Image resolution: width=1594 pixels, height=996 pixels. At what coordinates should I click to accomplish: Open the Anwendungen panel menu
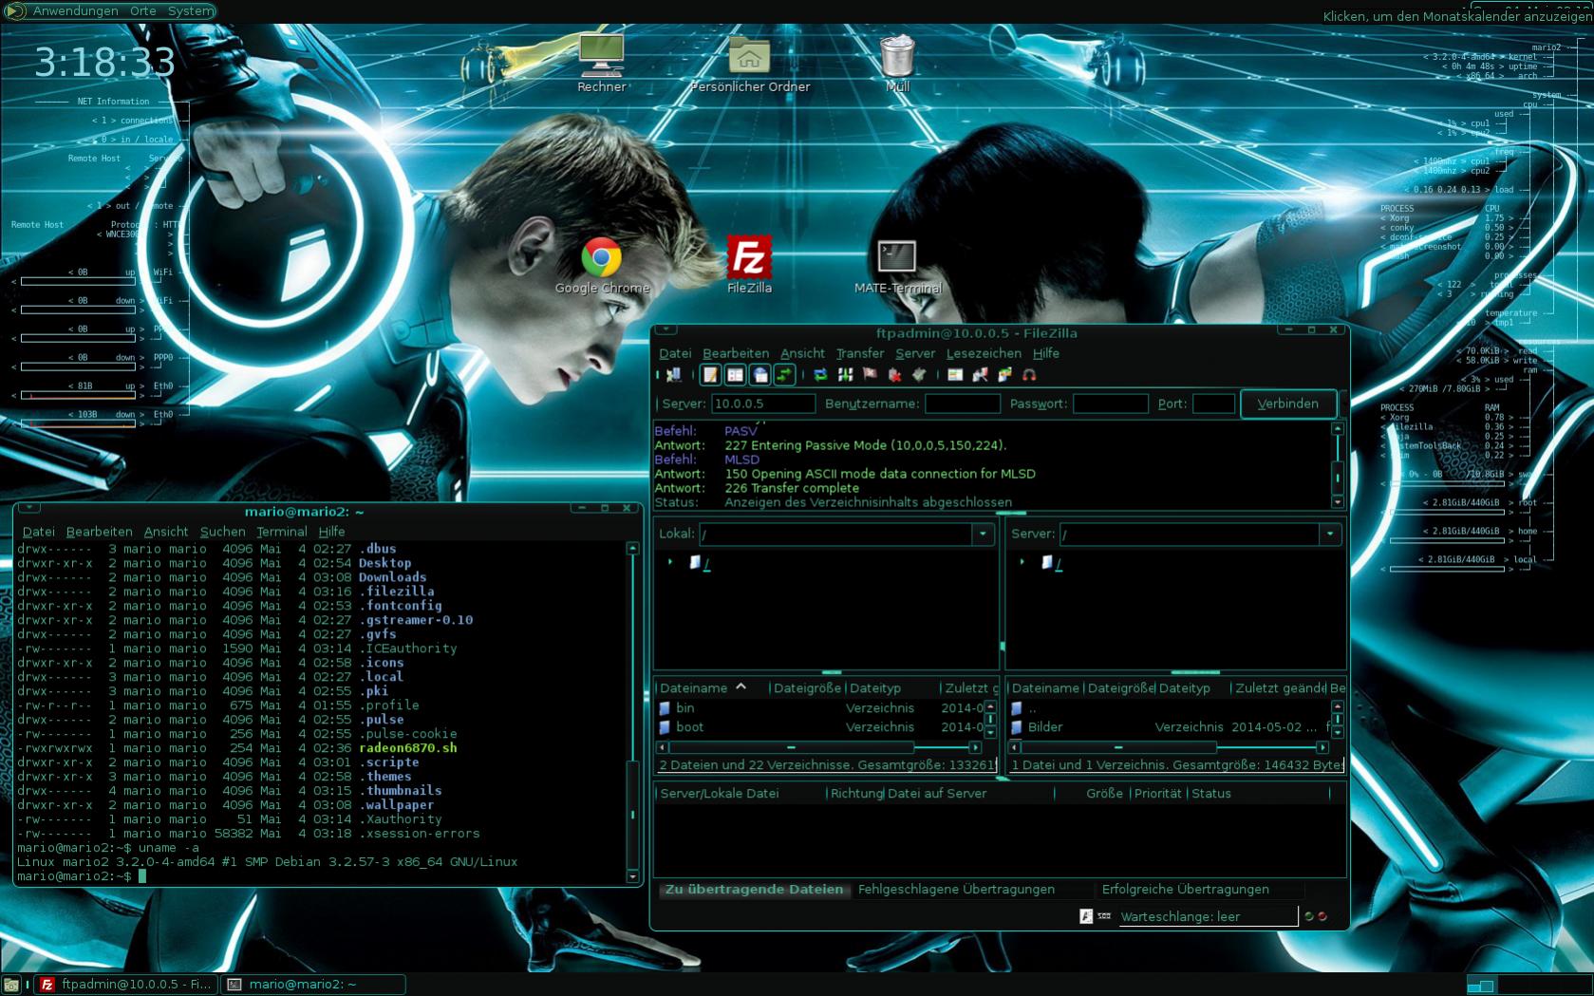tap(75, 11)
